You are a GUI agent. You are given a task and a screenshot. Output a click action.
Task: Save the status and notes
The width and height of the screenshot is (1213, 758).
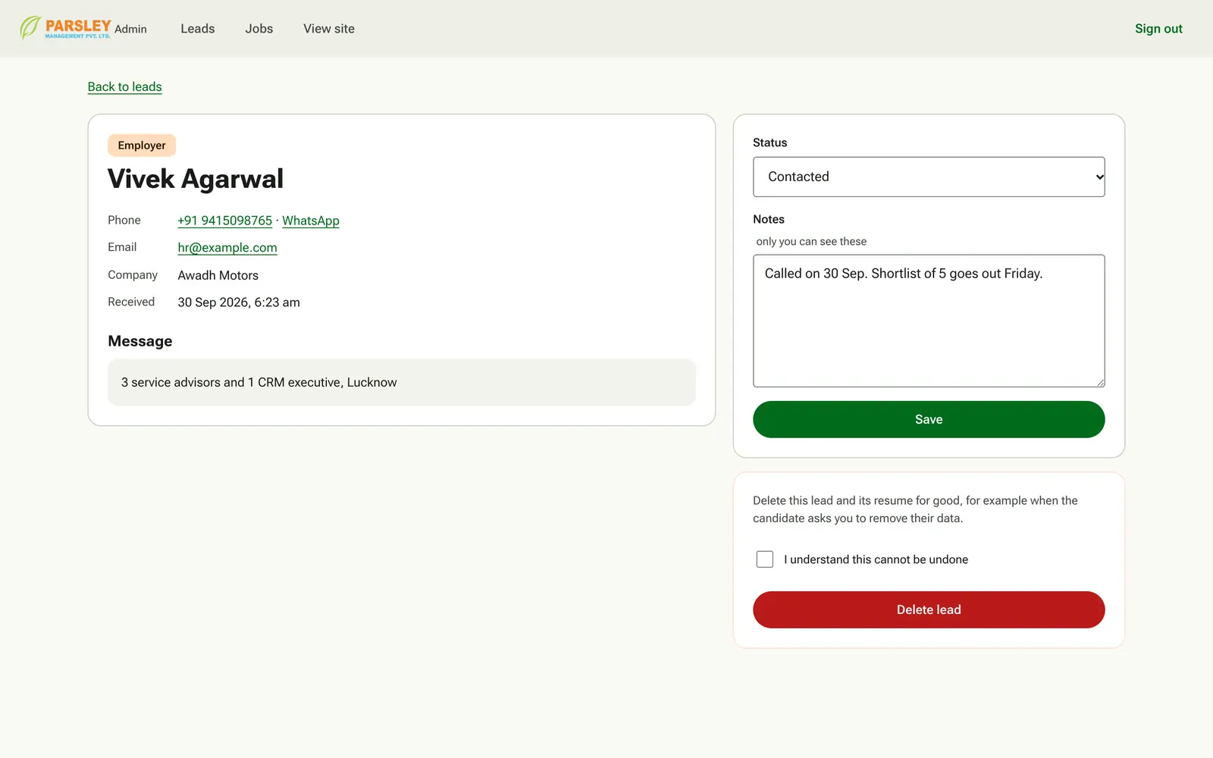pyautogui.click(x=929, y=419)
